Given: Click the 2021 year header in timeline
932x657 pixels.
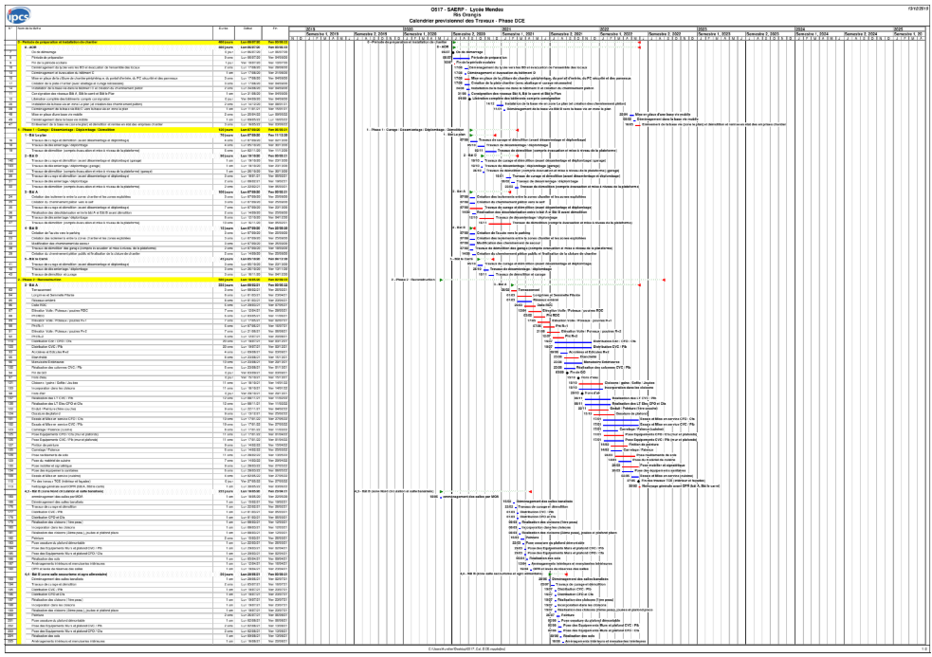Looking at the screenshot, I should tap(507, 28).
